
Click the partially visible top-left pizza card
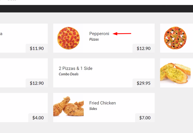[x=24, y=38]
